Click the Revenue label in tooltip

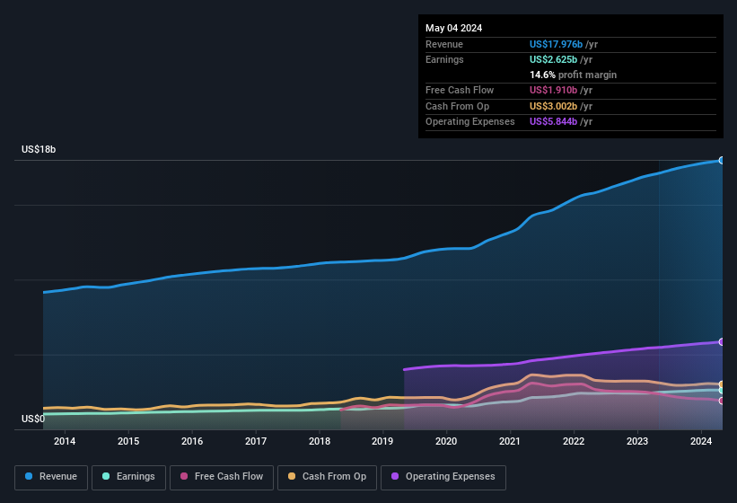444,44
